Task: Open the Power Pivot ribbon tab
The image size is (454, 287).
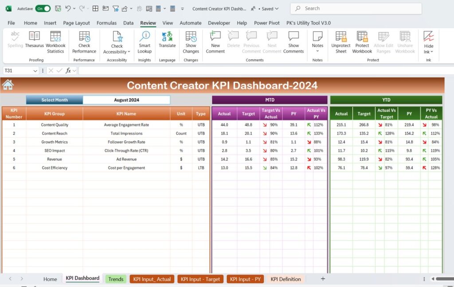Action: [266, 23]
